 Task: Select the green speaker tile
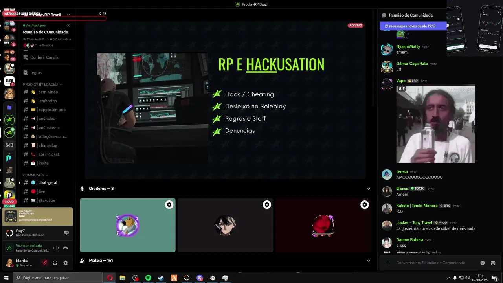[128, 225]
